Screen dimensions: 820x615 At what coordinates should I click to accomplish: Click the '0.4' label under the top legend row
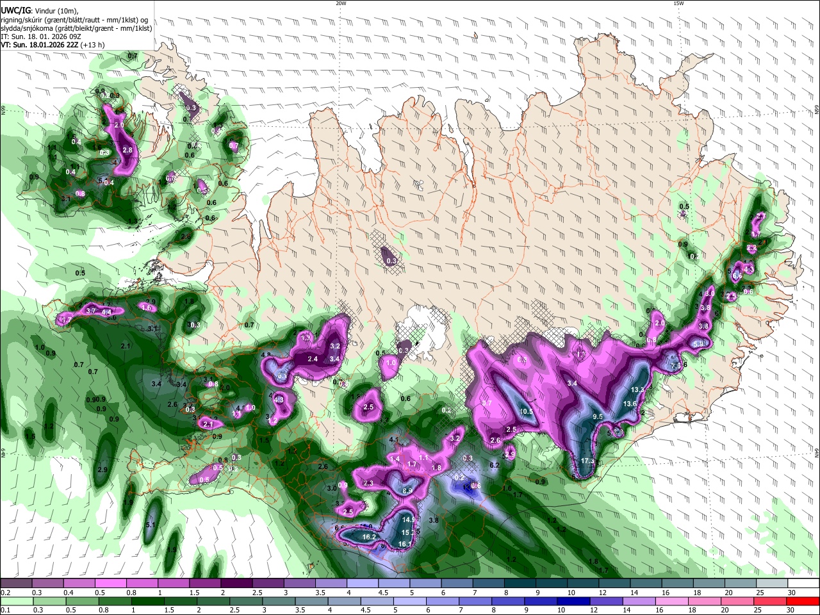69,593
